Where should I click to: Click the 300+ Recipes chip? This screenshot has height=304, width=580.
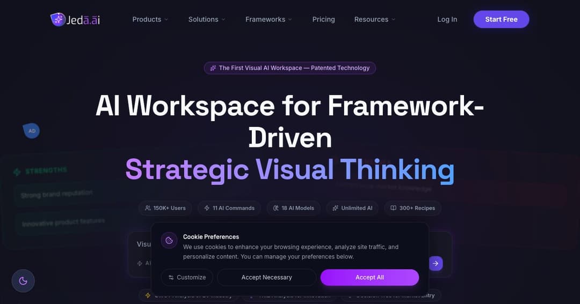coord(413,208)
